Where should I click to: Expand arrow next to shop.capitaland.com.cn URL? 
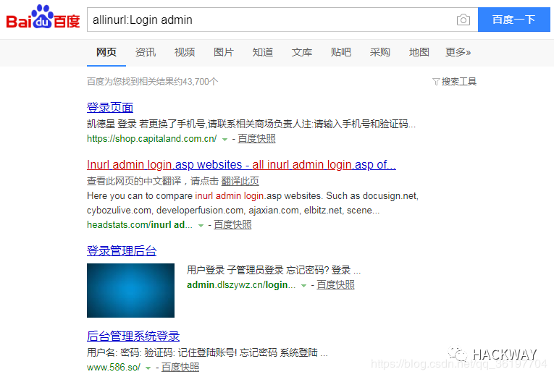[x=224, y=140]
